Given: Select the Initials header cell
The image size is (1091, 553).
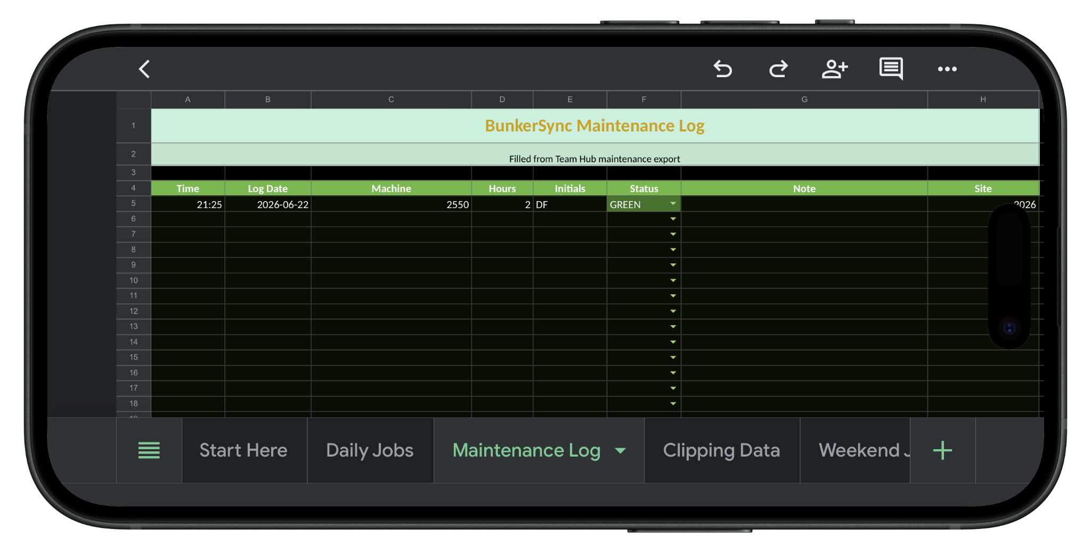Looking at the screenshot, I should [x=570, y=188].
